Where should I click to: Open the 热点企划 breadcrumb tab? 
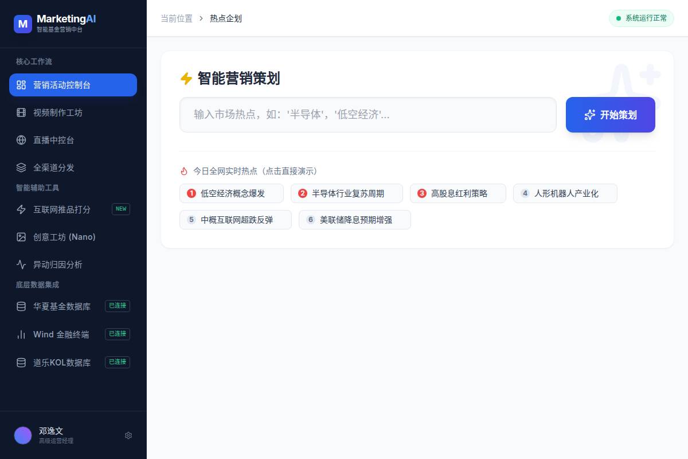225,18
